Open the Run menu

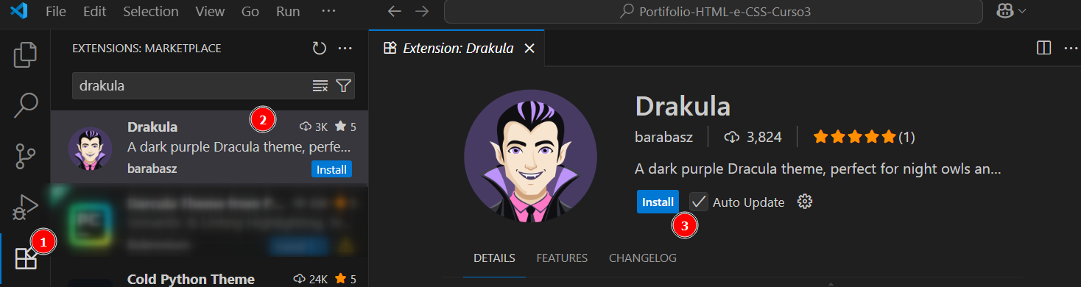pos(287,12)
